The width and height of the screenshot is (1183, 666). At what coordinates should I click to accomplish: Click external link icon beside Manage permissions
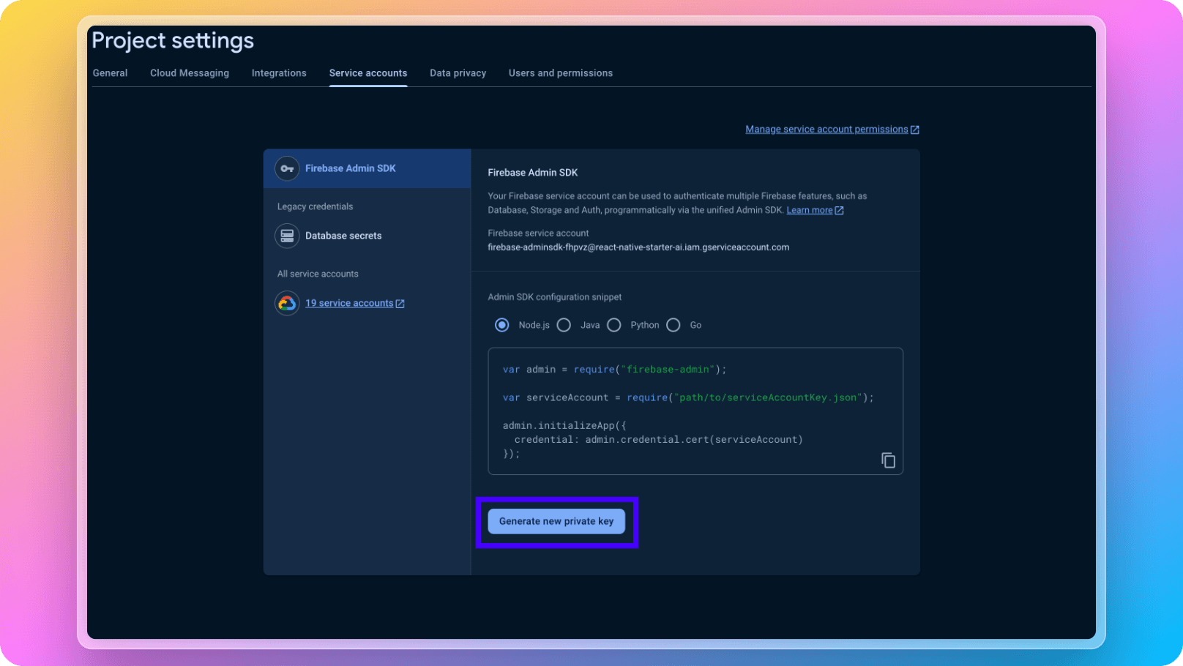click(914, 130)
